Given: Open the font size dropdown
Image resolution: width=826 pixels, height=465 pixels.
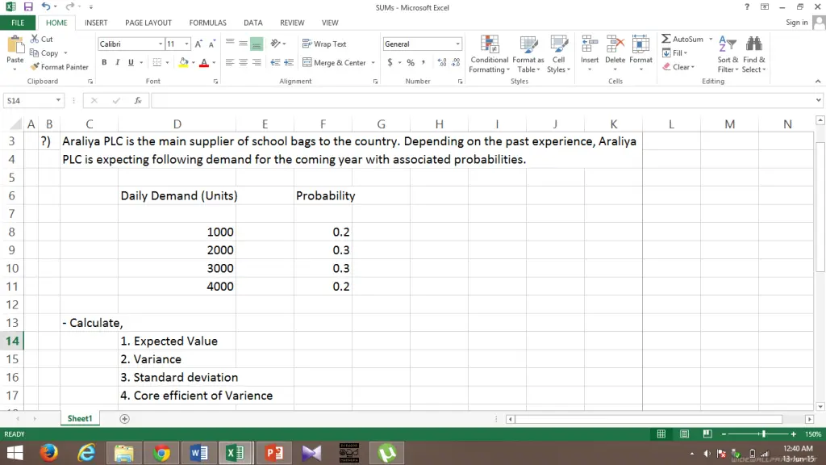Looking at the screenshot, I should (x=186, y=44).
